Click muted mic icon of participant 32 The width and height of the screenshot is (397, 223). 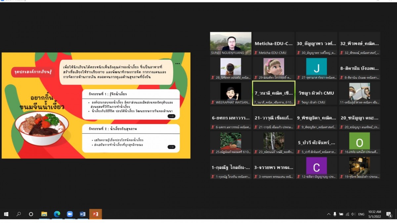coord(342,53)
